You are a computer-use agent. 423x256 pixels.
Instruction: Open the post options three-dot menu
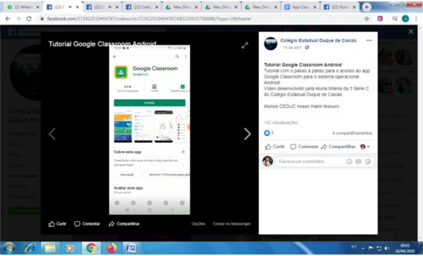point(368,41)
